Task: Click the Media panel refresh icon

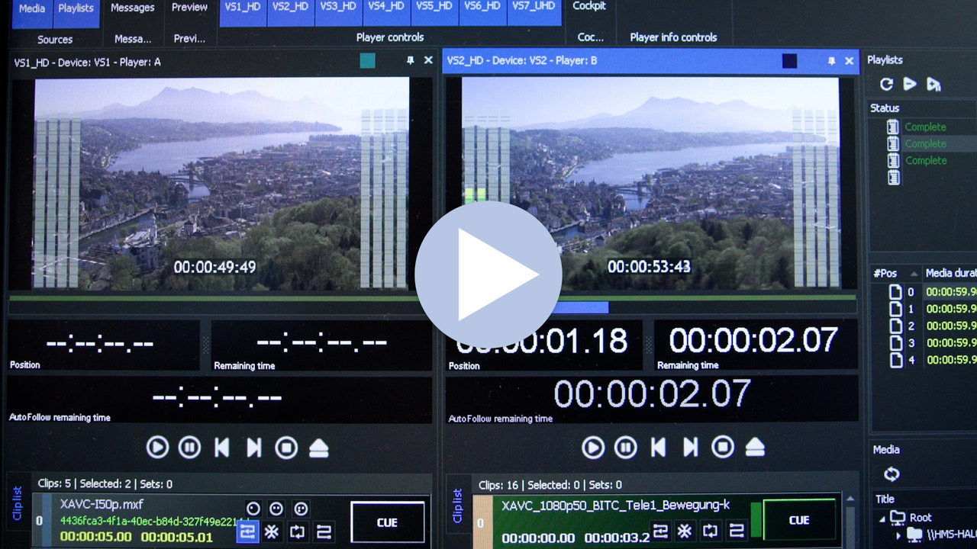Action: 892,474
